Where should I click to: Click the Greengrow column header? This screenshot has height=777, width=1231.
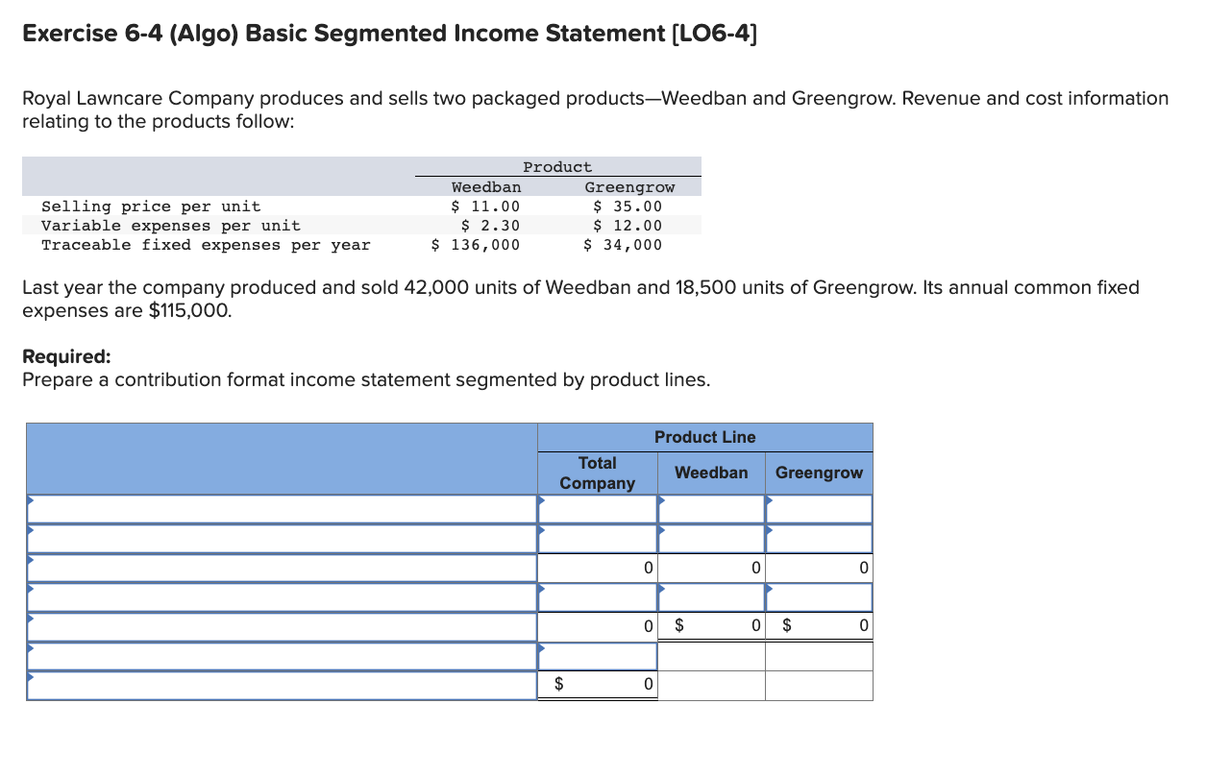point(818,473)
